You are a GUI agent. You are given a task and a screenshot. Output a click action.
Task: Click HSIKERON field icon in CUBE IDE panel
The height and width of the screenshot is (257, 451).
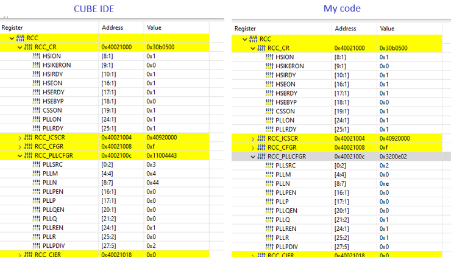37,65
